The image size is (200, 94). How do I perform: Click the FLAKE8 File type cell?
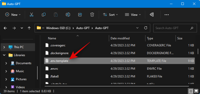(x=155, y=76)
